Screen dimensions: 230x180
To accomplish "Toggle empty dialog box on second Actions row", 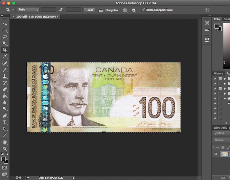I will coord(220,83).
